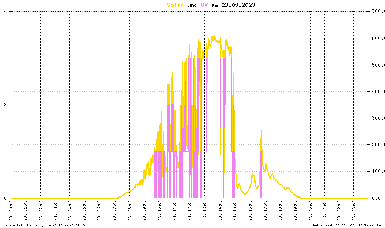This screenshot has height=228, width=385.
Task: Click the '23. 19:00' time axis label
Action: pos(296,210)
